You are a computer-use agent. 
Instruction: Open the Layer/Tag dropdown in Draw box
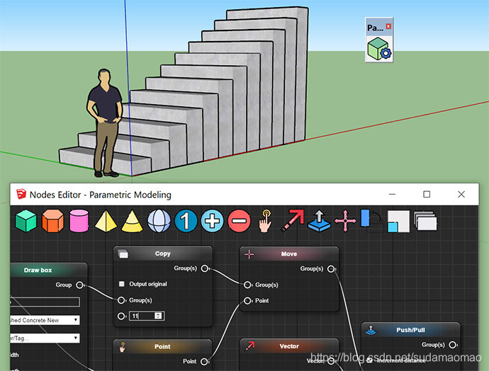tap(45, 338)
